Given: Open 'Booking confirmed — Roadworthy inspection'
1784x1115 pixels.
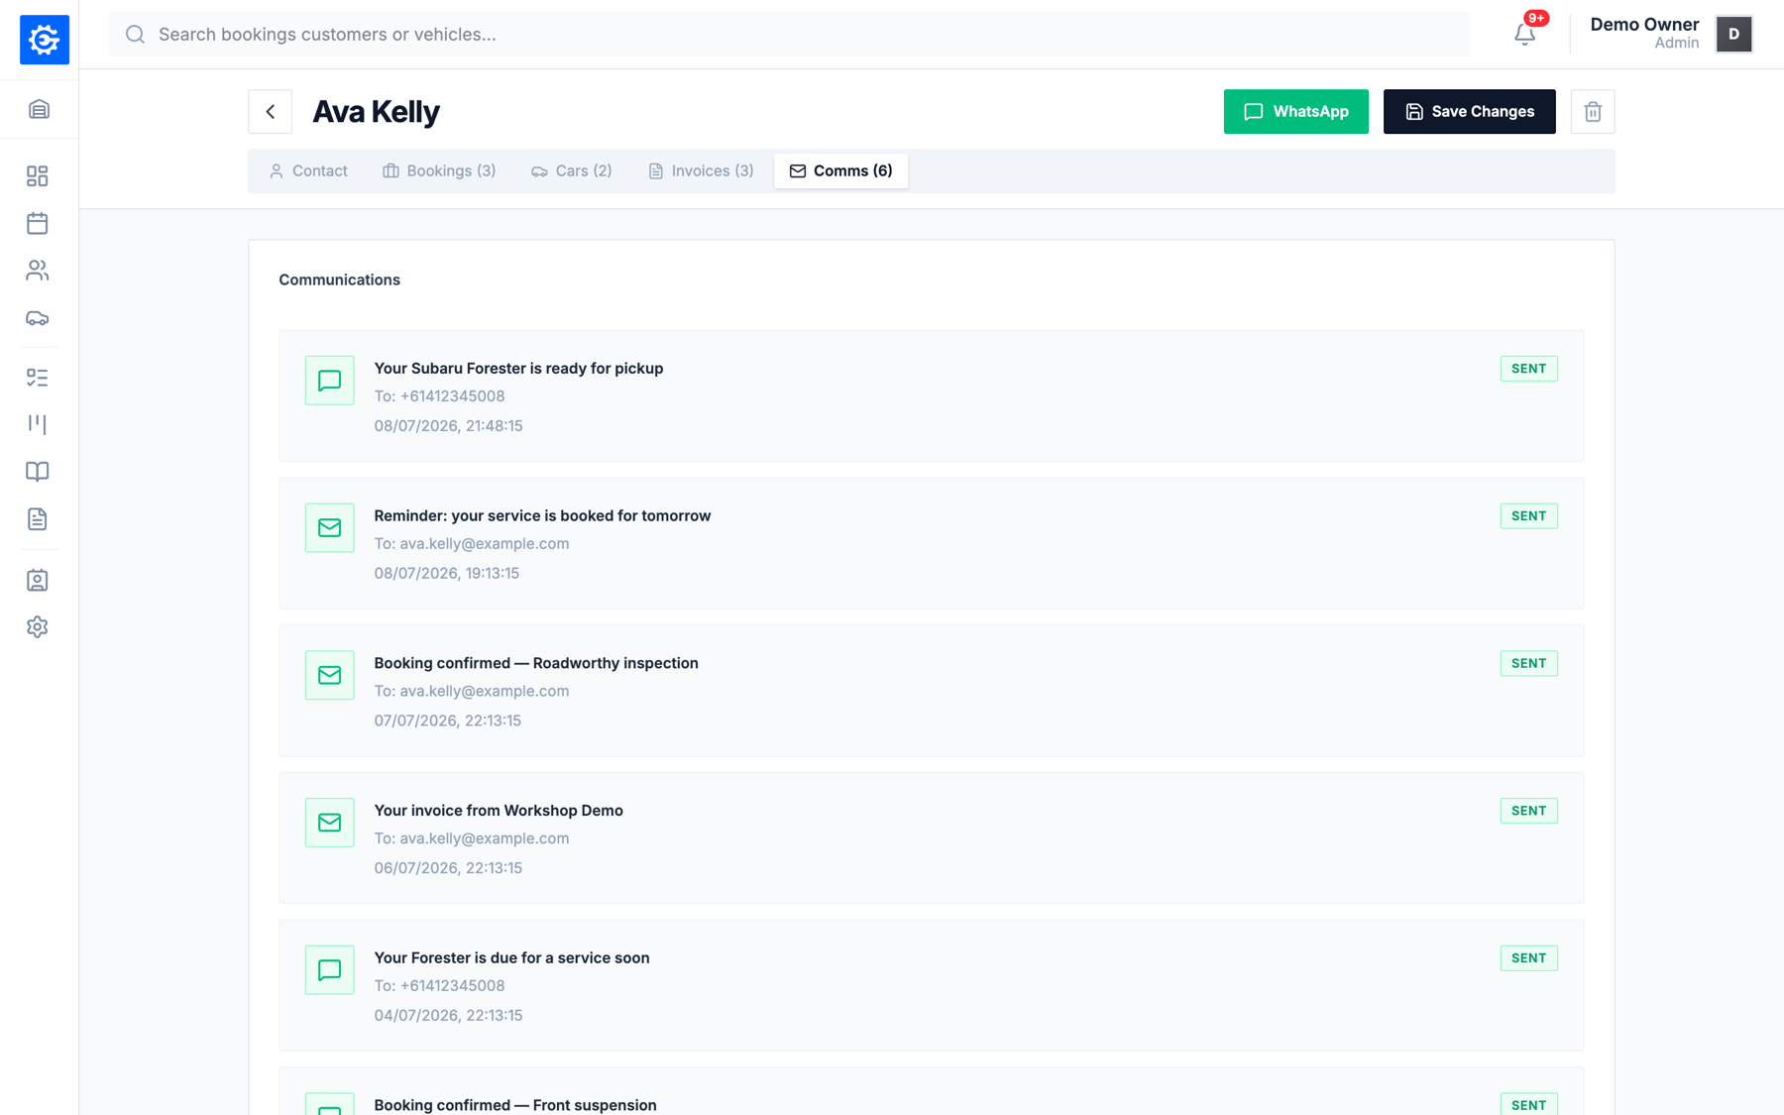Looking at the screenshot, I should pyautogui.click(x=536, y=663).
